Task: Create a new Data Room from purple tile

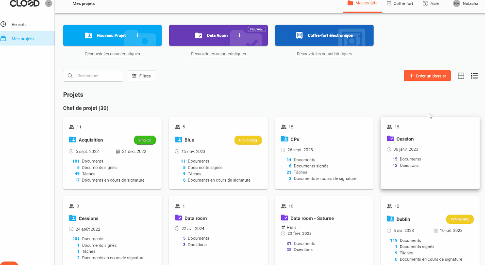Action: point(218,35)
